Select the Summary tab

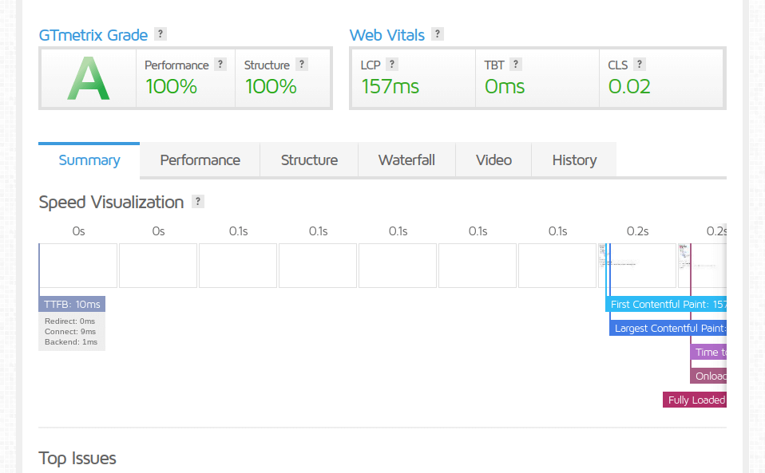point(89,160)
